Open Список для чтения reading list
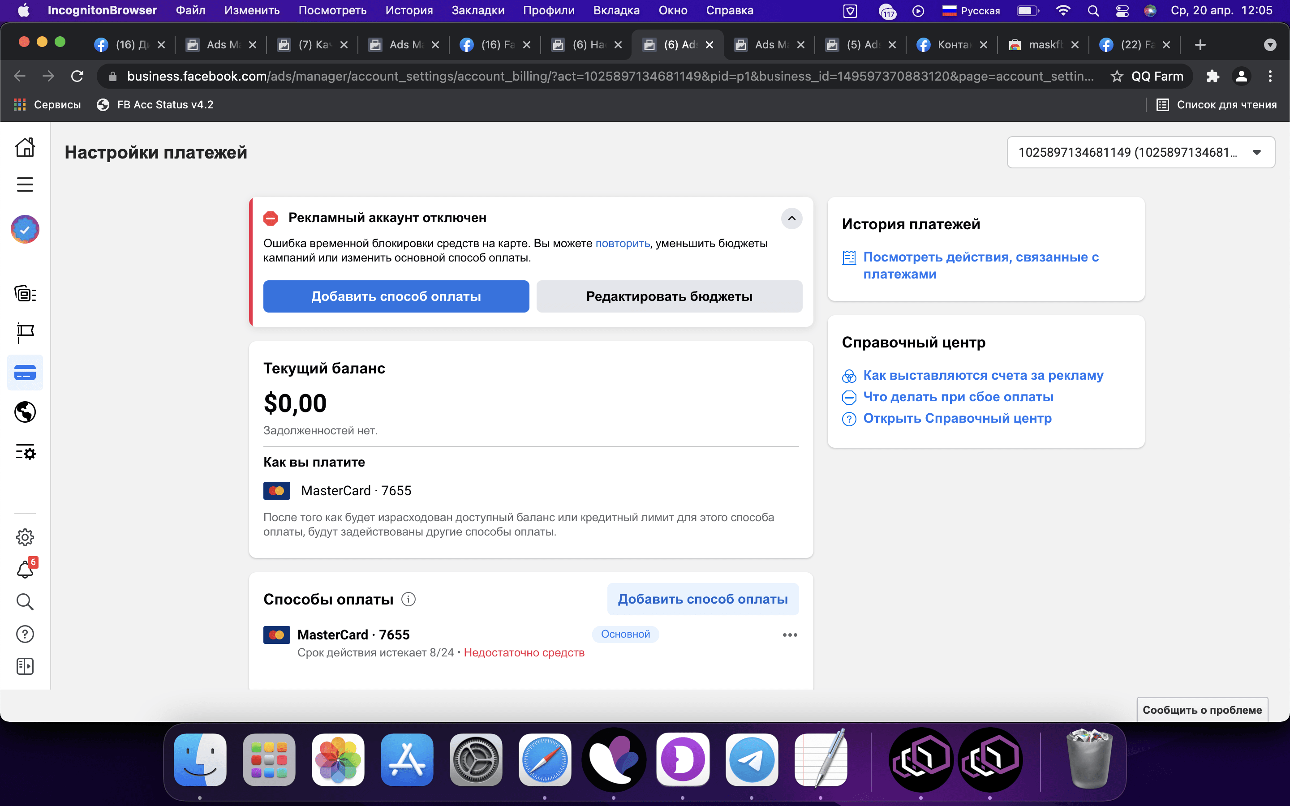Screen dimensions: 1290x806 1217,105
